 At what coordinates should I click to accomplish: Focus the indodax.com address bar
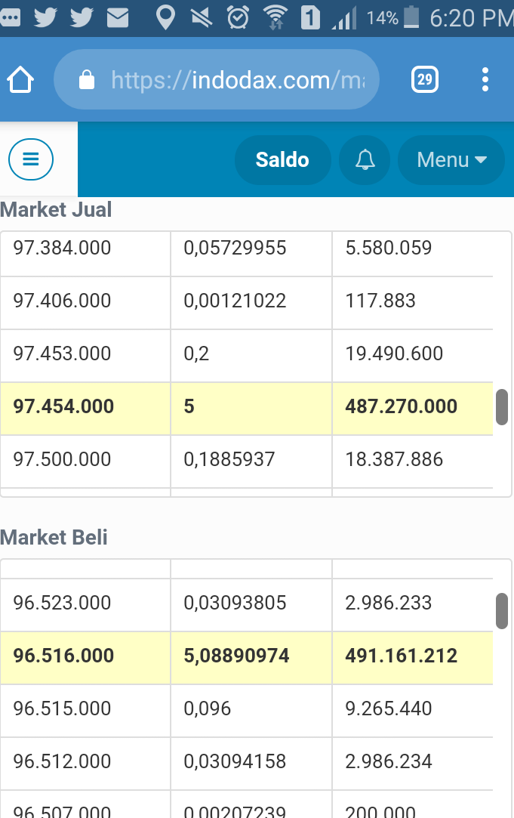click(x=217, y=80)
